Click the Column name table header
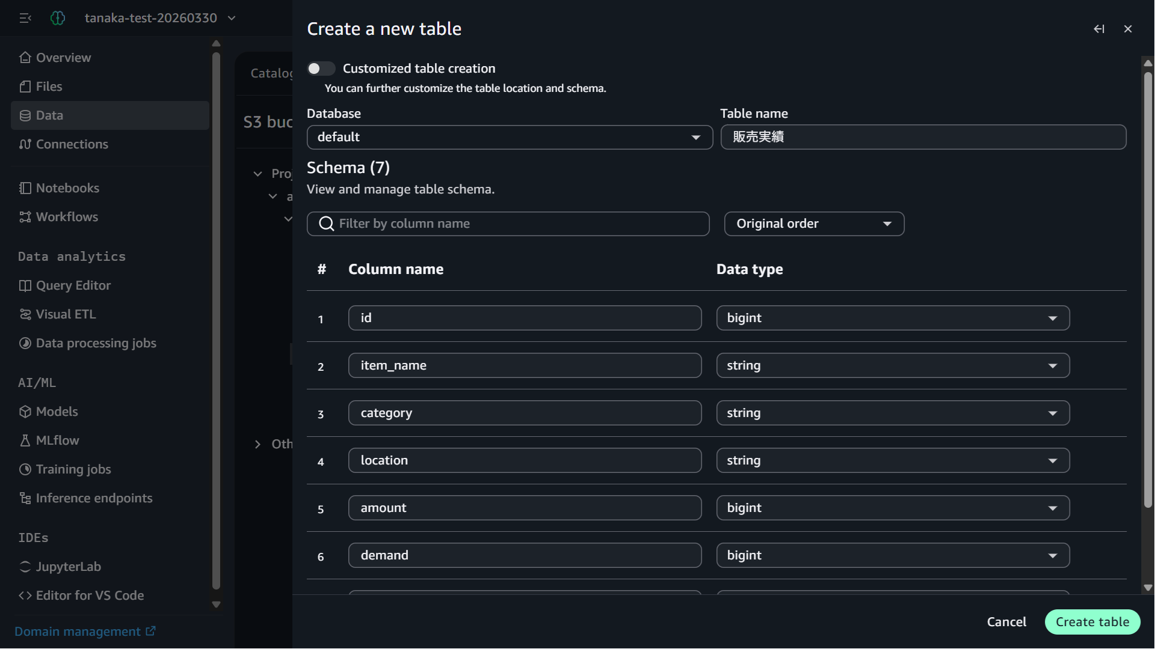 tap(396, 269)
